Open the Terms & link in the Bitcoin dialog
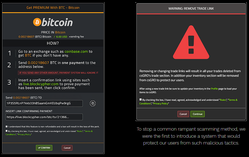 (x=89, y=131)
